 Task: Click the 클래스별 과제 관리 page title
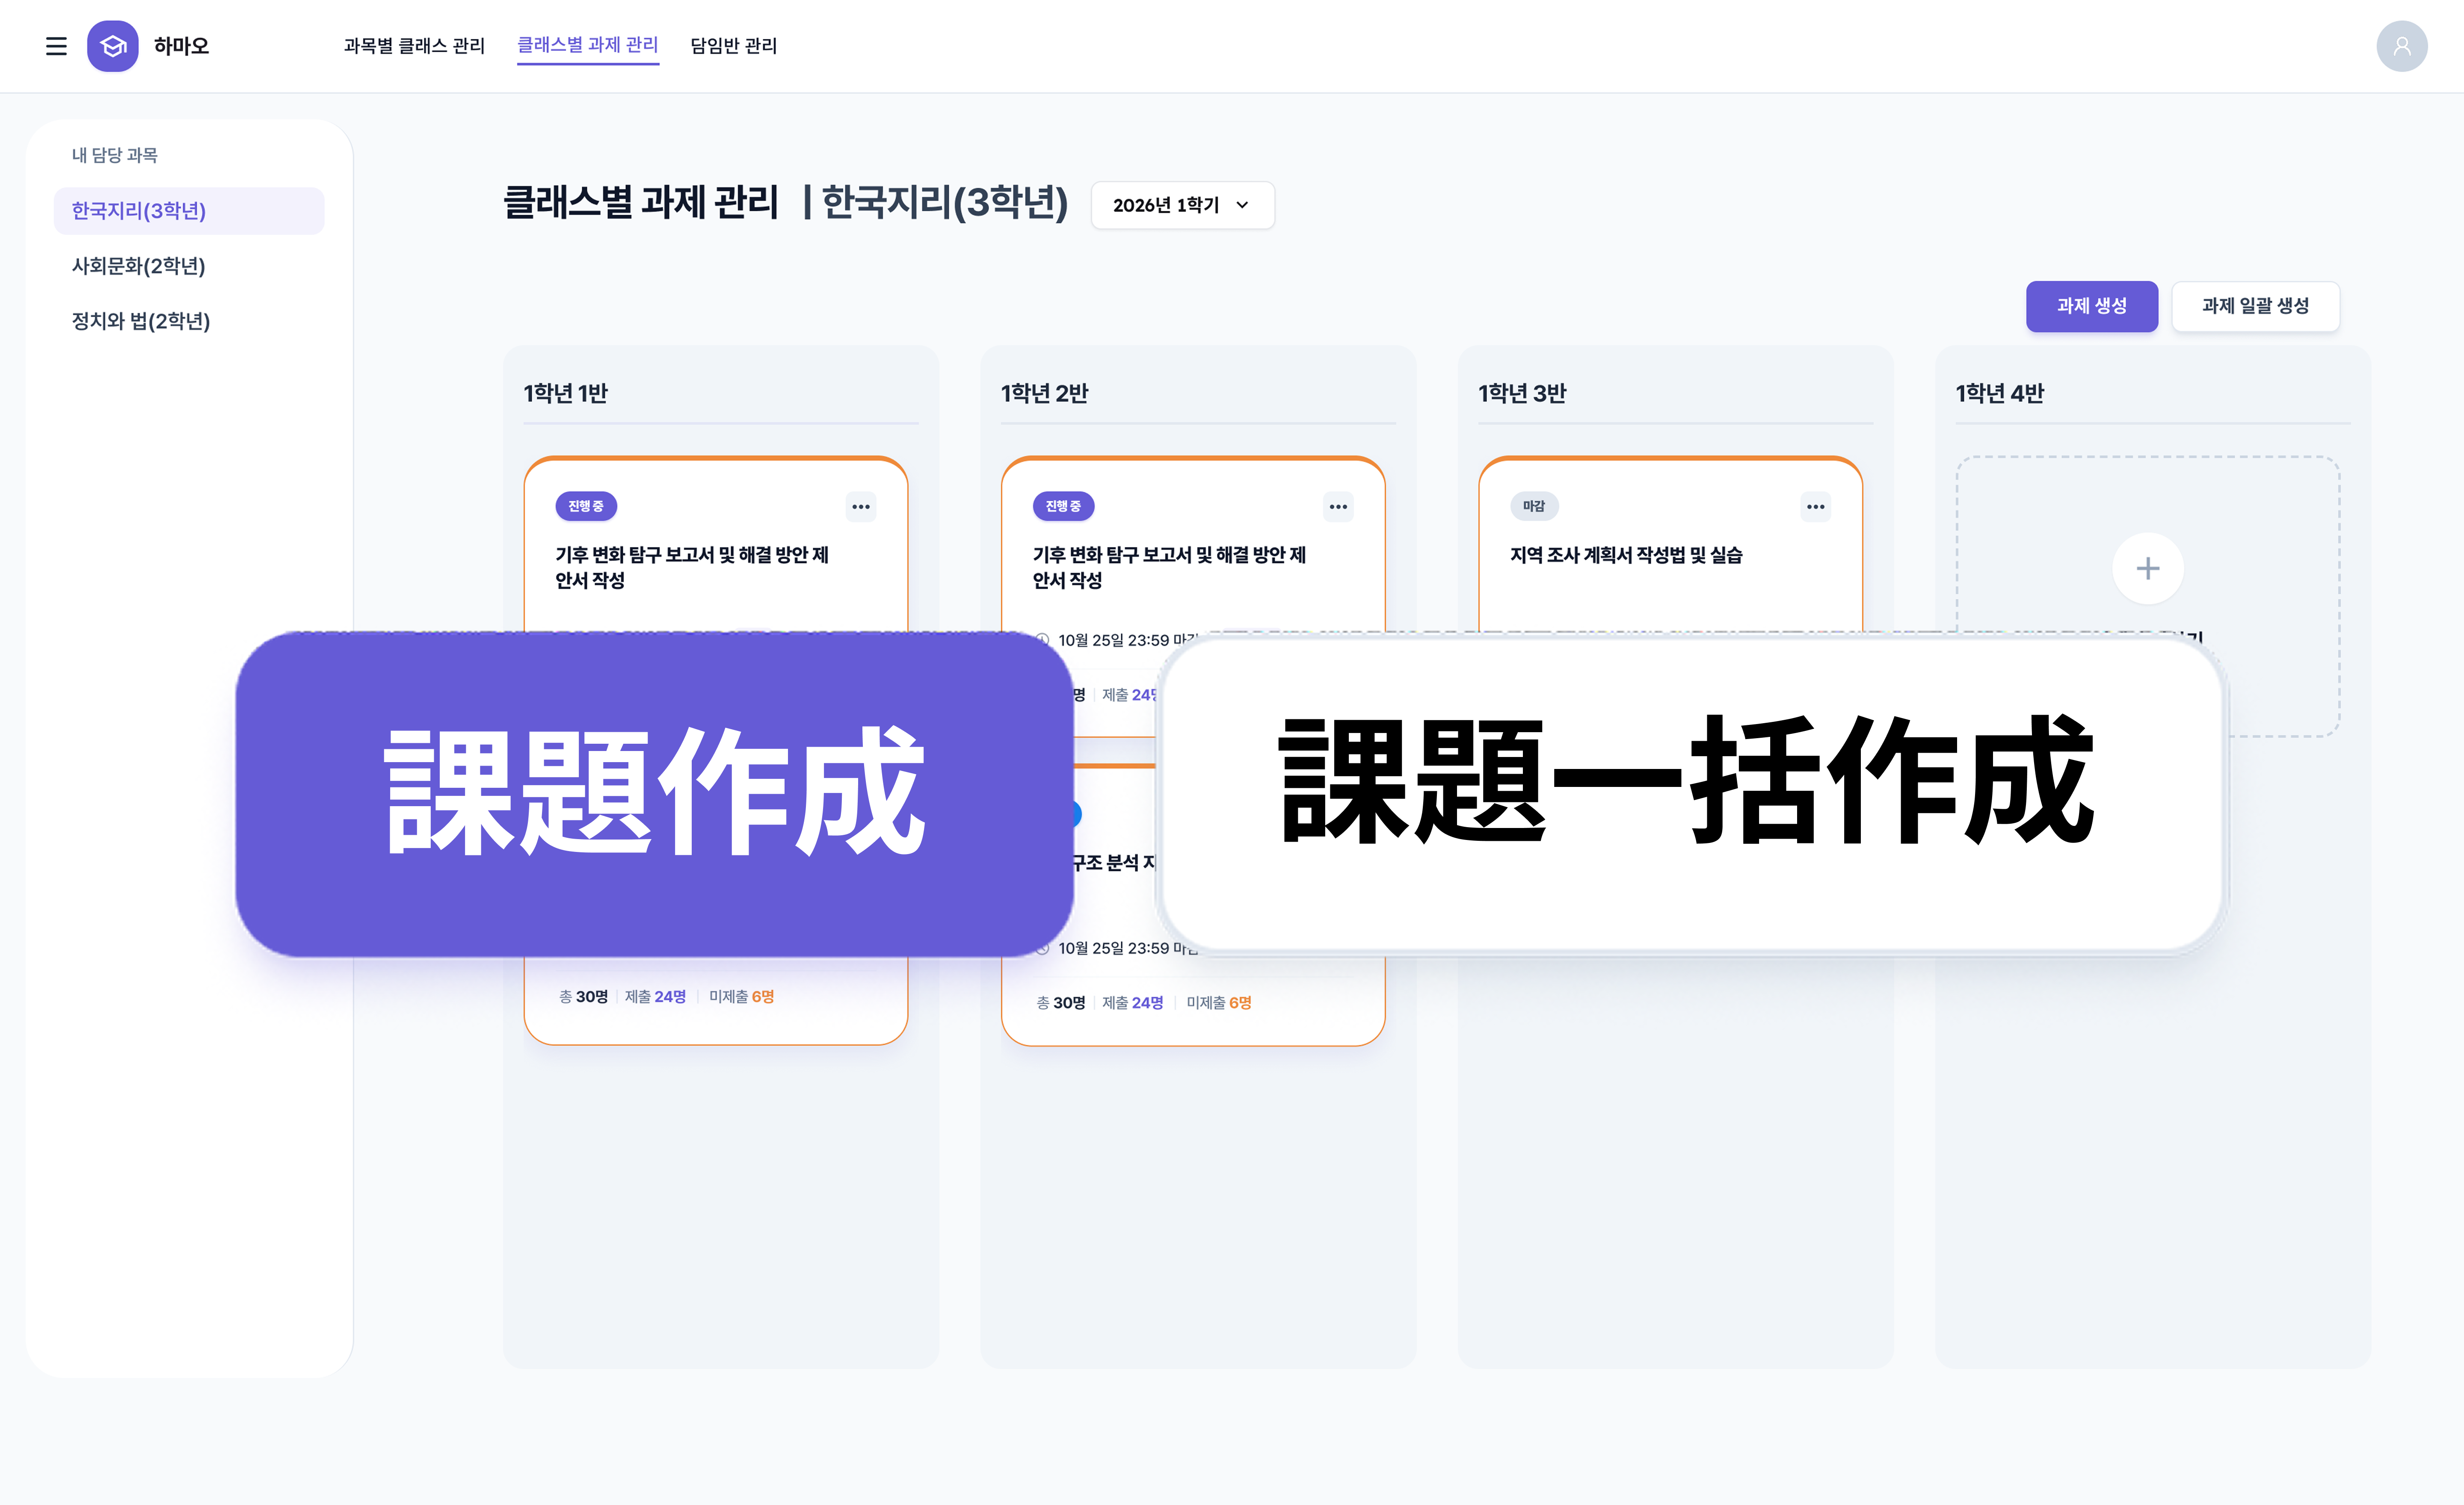641,202
